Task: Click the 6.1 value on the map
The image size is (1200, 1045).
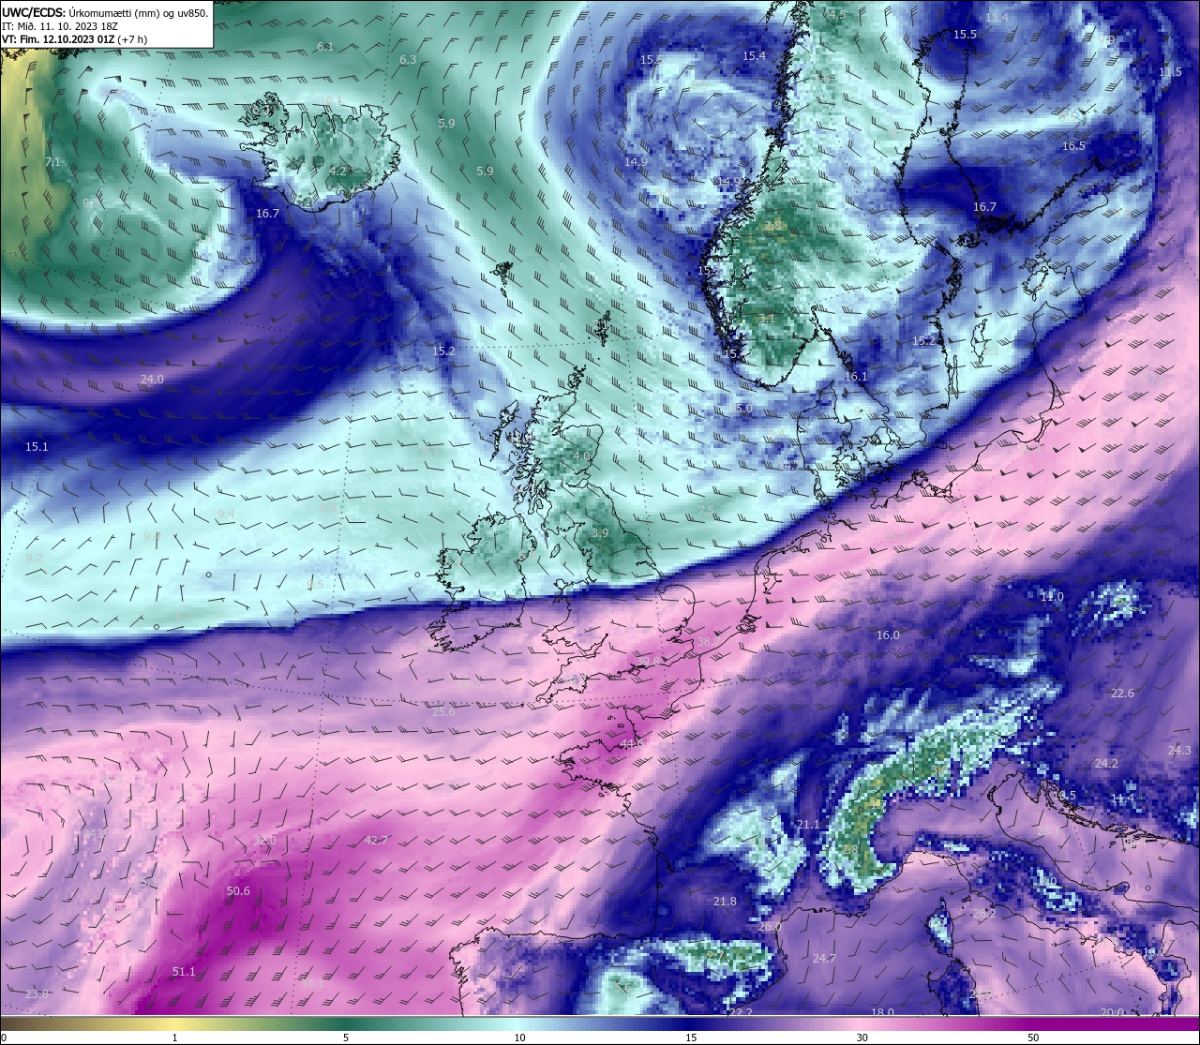Action: 325,47
